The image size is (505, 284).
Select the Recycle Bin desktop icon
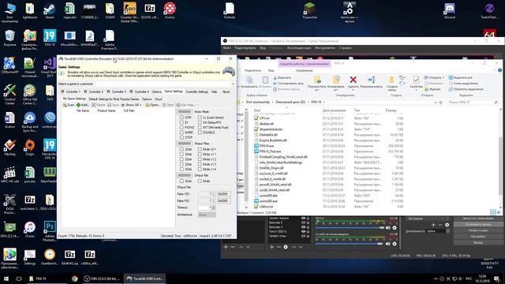pos(9,38)
